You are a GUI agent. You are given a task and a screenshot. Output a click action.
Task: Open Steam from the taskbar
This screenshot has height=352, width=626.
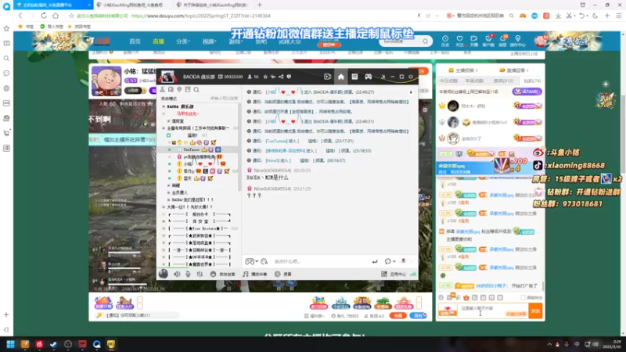pyautogui.click(x=53, y=344)
